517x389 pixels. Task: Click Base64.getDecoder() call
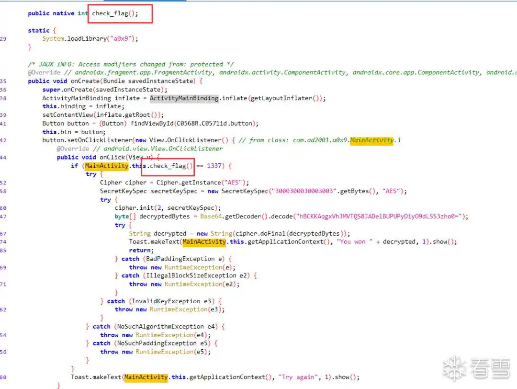234,217
